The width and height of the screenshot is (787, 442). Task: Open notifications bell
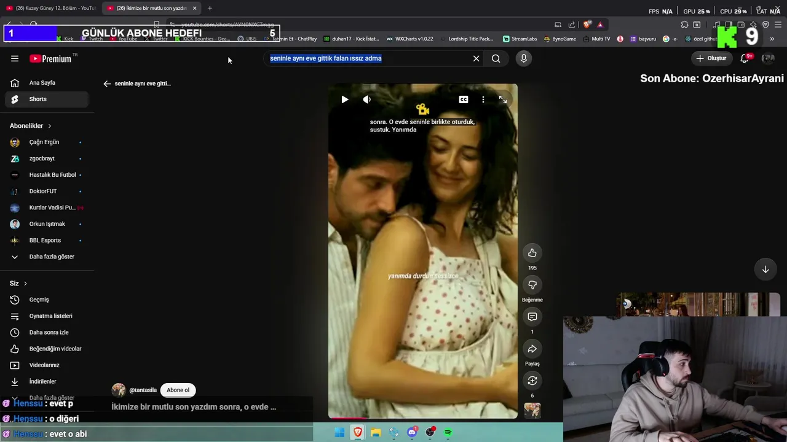coord(745,58)
